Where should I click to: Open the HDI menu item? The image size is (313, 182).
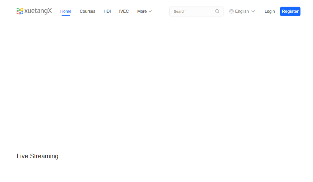tap(107, 11)
